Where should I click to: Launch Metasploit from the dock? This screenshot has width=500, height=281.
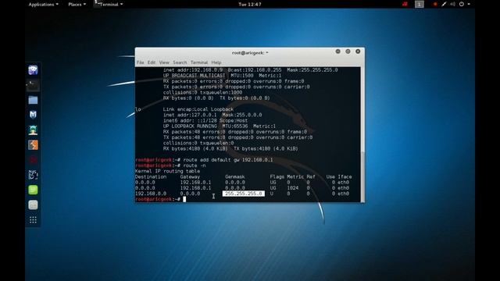pos(33,115)
